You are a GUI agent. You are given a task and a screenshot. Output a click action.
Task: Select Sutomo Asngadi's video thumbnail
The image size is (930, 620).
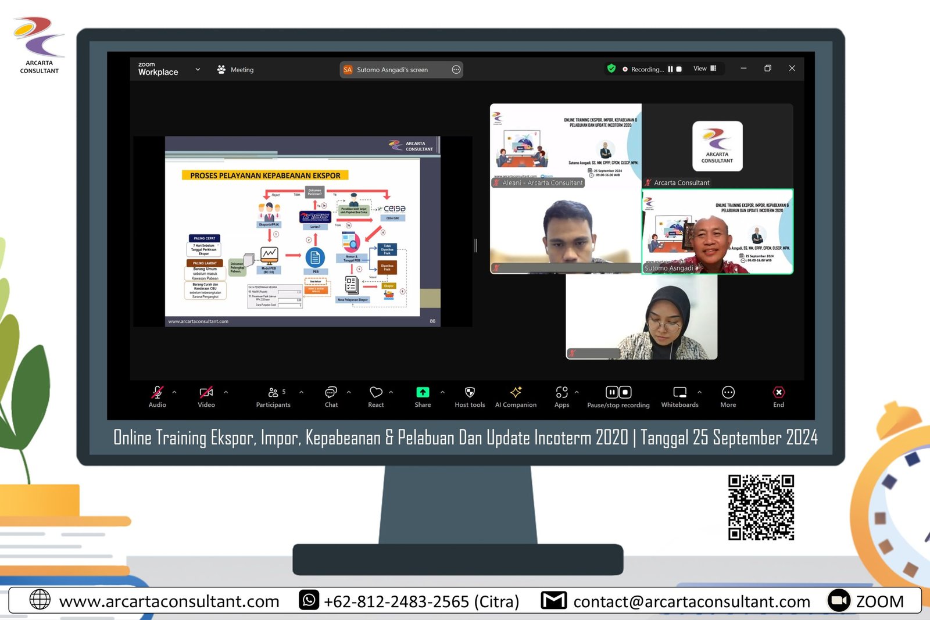pos(717,231)
